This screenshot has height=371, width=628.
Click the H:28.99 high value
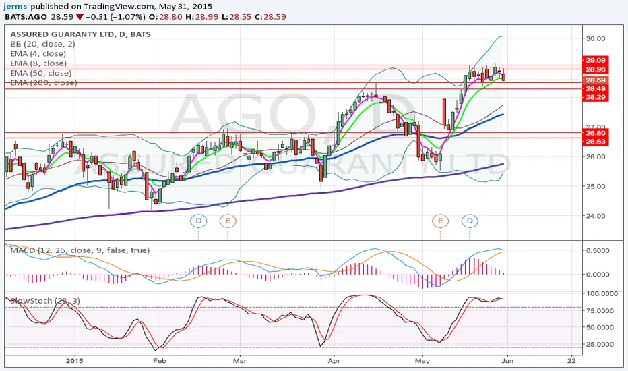pyautogui.click(x=202, y=17)
